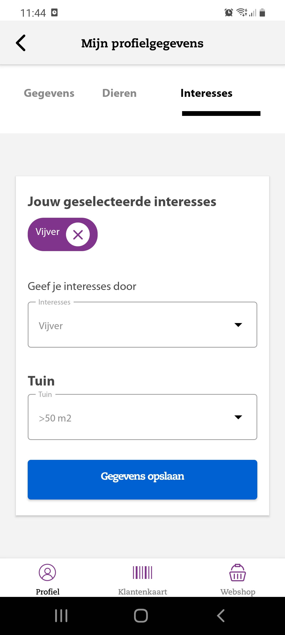This screenshot has height=635, width=285.
Task: Select the purple Vijver chip label
Action: coord(47,232)
